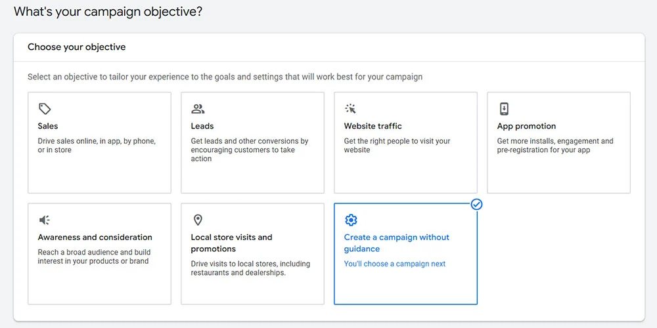Click the Local store location pin icon
The width and height of the screenshot is (657, 328).
coord(198,220)
